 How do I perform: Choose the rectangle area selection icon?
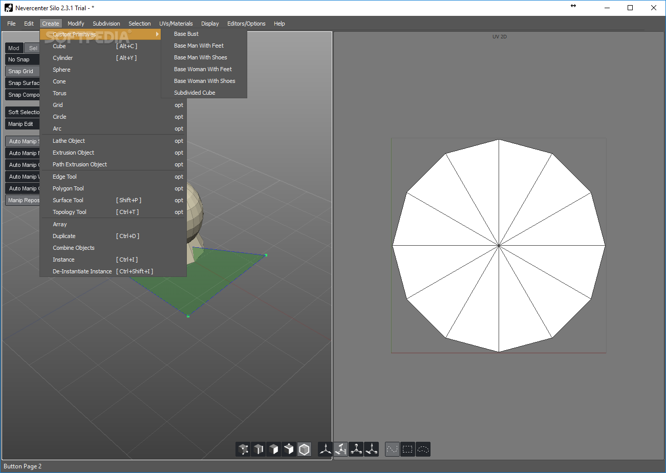point(407,449)
